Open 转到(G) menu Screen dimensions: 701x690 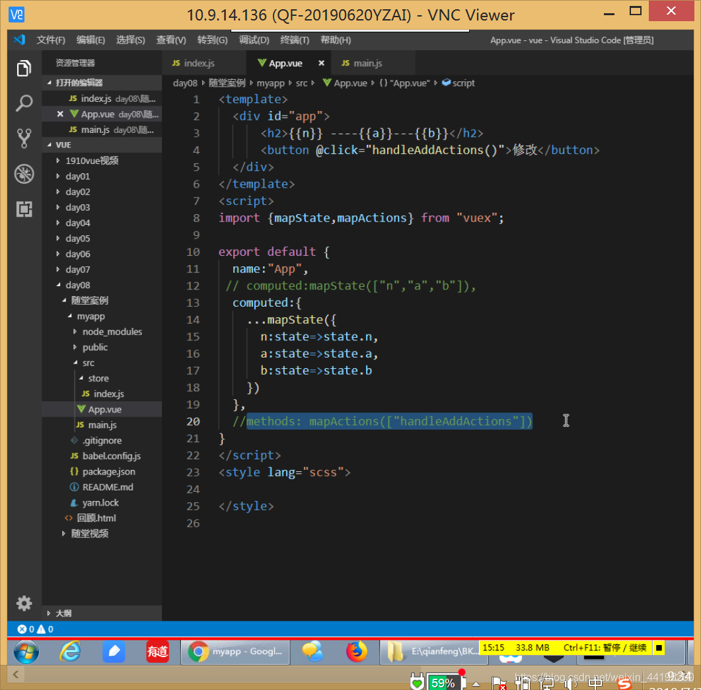pyautogui.click(x=212, y=40)
